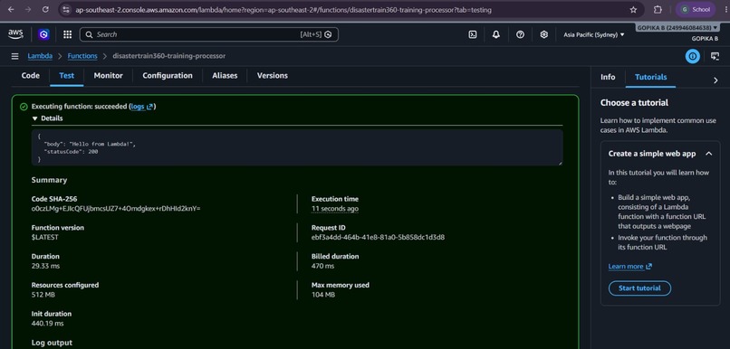Screen dimensions: 730x349
Task: Click the green success check icon
Action: 24,107
